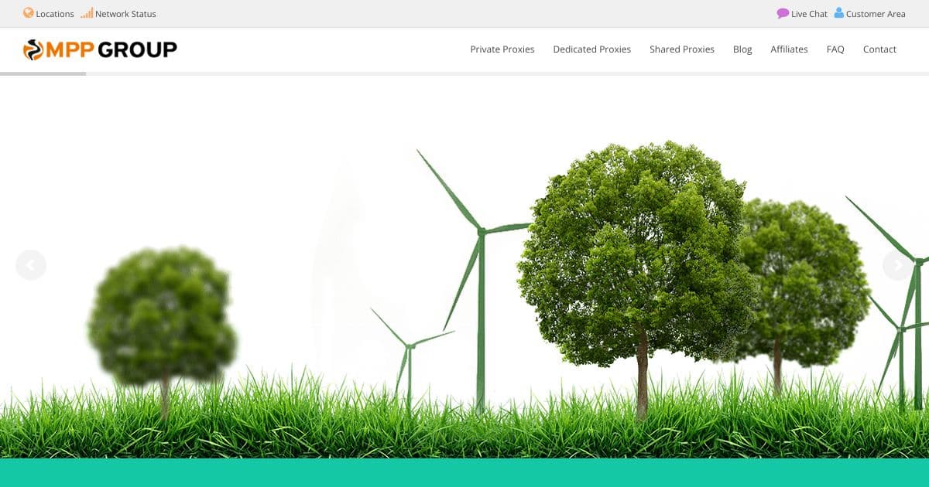Click the Network Status signal bars icon
This screenshot has width=929, height=487.
(87, 12)
